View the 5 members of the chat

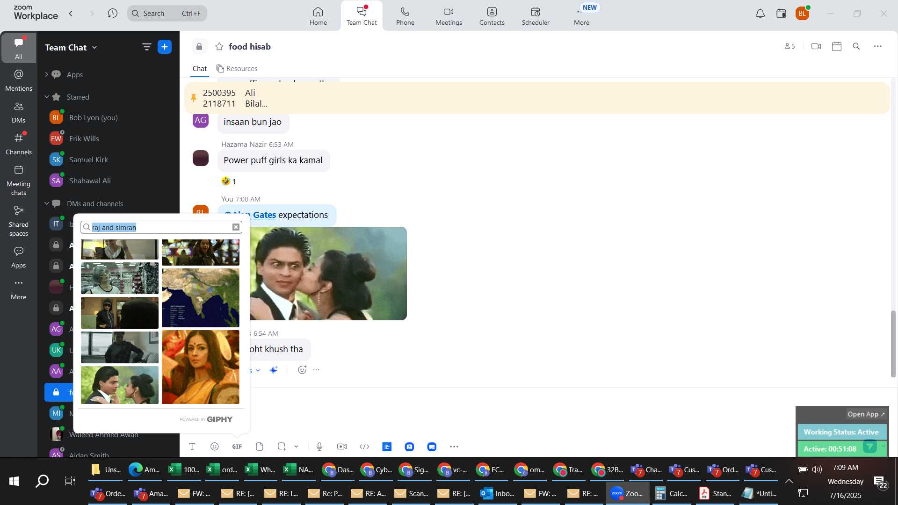789,46
